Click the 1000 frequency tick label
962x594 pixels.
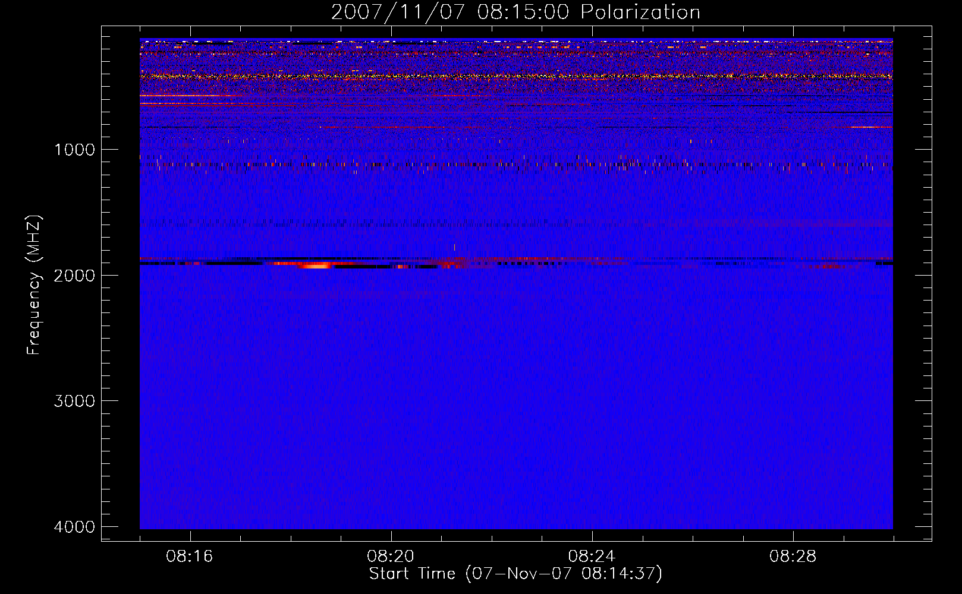coord(74,150)
